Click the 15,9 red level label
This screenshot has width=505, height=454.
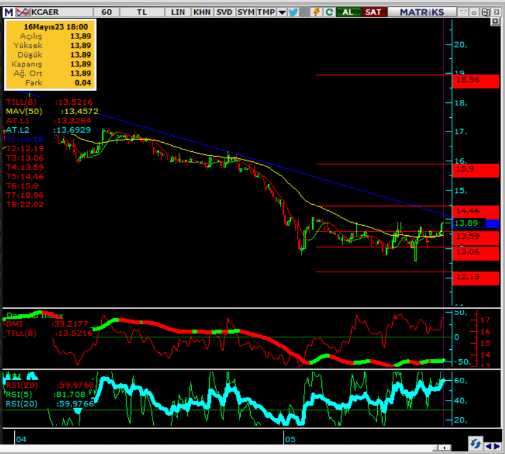[475, 170]
